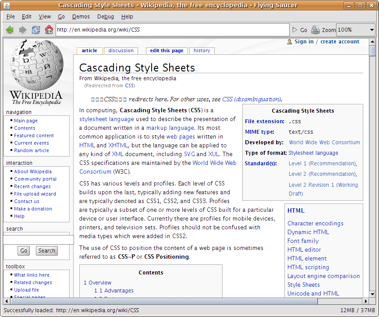Click the Wikipedia search input box
This screenshot has height=317, width=379.
tap(39, 240)
